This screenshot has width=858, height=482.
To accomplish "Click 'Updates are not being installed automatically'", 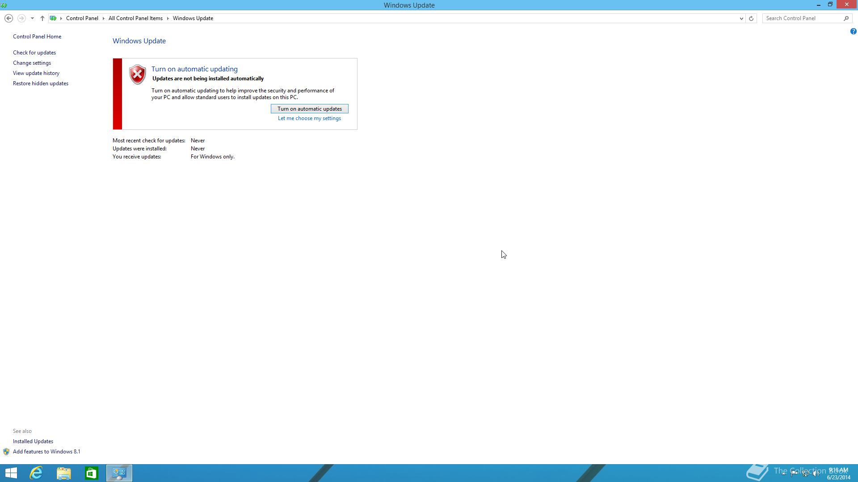I will (x=208, y=79).
